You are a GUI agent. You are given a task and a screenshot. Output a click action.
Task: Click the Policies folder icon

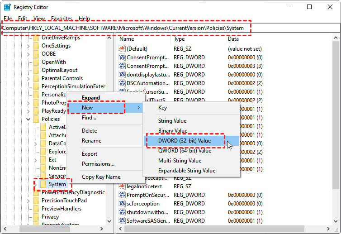click(36, 119)
